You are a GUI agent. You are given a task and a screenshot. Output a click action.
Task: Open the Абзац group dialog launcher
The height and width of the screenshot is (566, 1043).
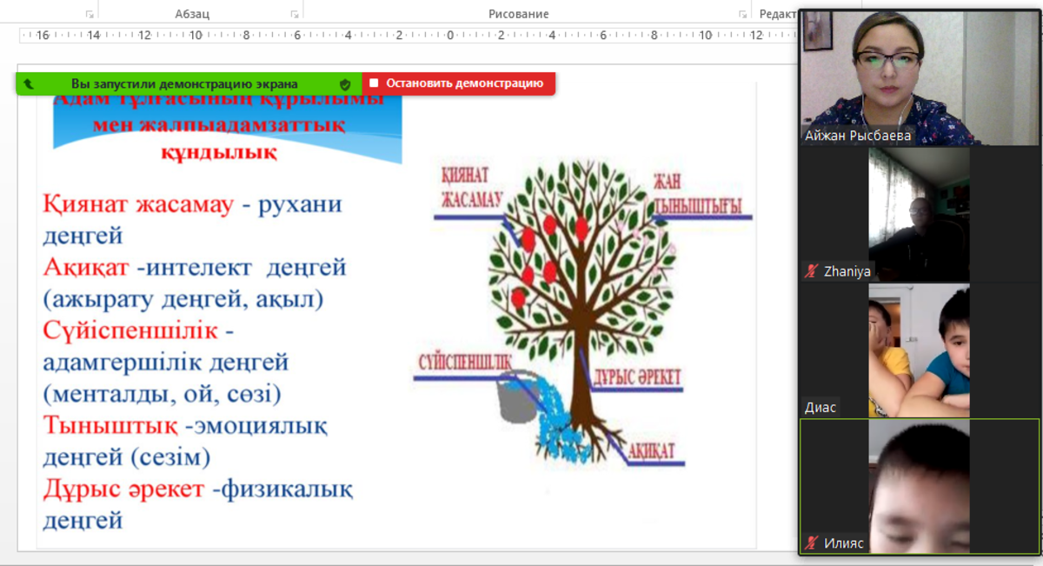(295, 14)
